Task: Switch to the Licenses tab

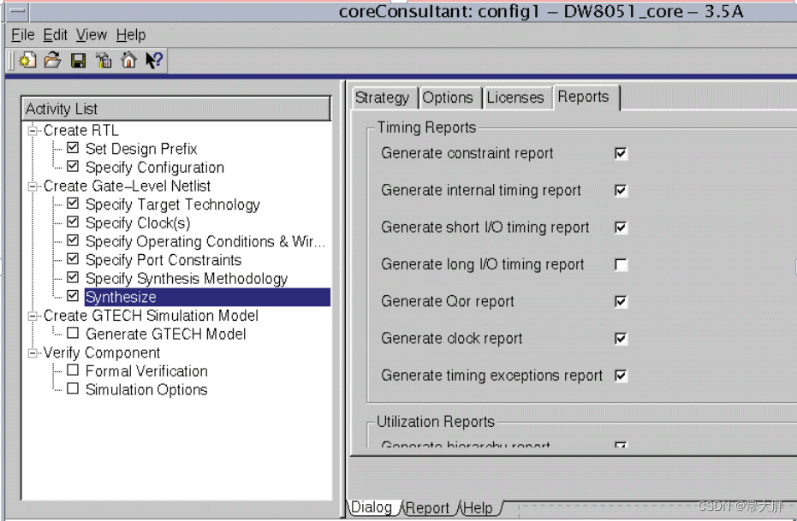Action: pyautogui.click(x=516, y=98)
